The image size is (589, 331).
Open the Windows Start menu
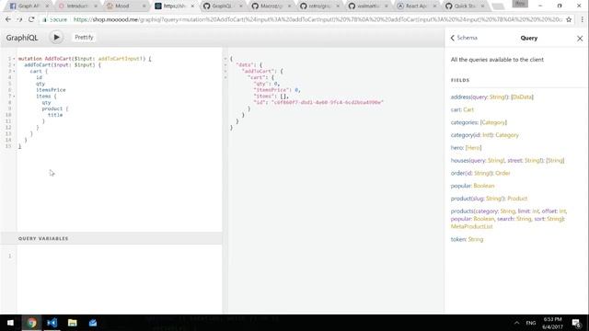(x=10, y=323)
